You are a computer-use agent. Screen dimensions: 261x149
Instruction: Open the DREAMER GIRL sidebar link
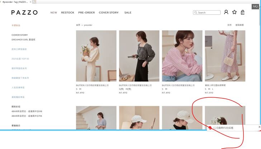(23, 40)
